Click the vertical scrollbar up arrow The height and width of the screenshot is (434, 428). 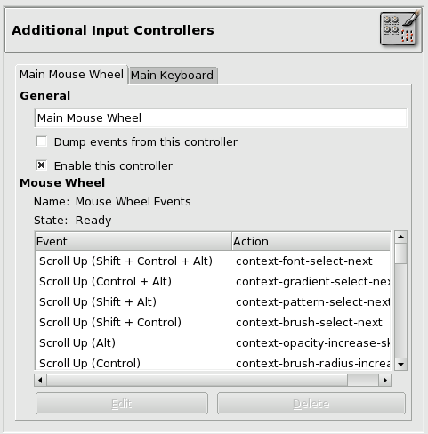point(401,237)
